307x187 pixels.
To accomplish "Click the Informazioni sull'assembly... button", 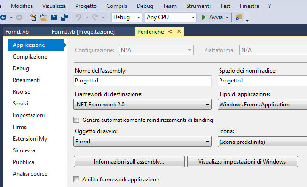I will [129, 161].
